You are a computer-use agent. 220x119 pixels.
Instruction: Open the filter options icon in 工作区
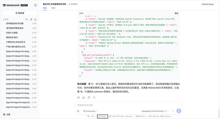pyautogui.click(x=31, y=19)
